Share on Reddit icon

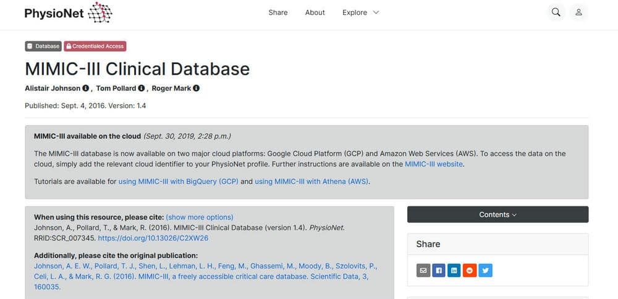click(x=470, y=270)
